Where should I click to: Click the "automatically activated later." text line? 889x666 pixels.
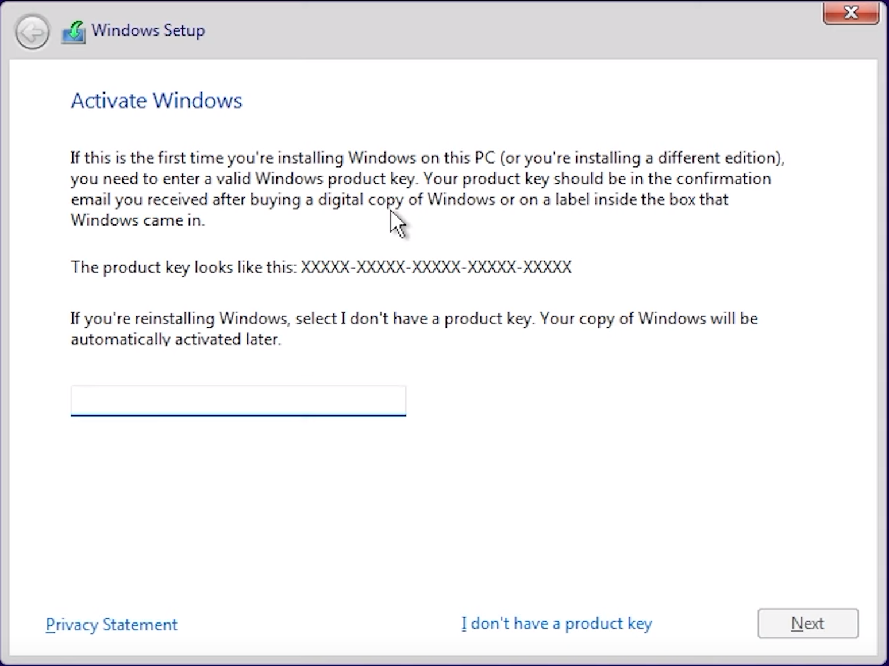point(176,339)
